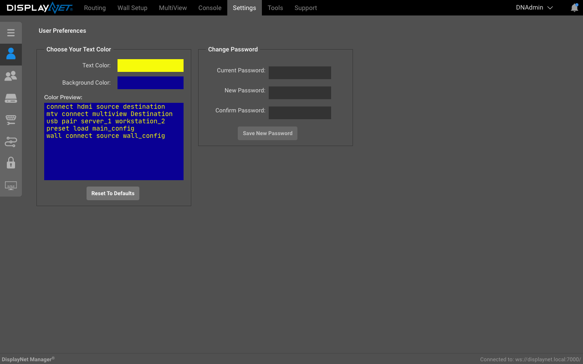Open the Wall Setup tab
This screenshot has width=583, height=364.
[133, 8]
